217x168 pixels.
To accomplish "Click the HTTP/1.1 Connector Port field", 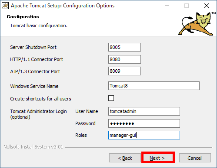I will [x=124, y=59].
